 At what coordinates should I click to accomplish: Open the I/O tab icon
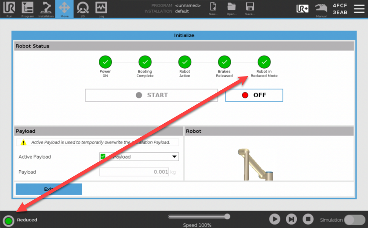click(82, 9)
